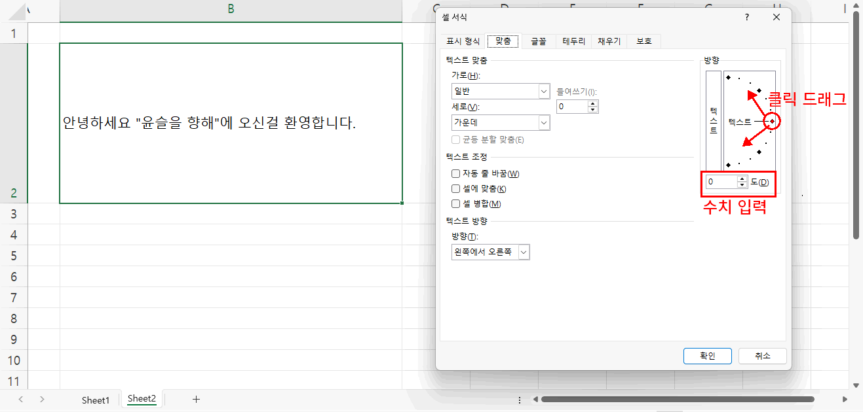The height and width of the screenshot is (412, 863).
Task: Click the bottom -90-degree diamond on orientation dial
Action: point(728,165)
